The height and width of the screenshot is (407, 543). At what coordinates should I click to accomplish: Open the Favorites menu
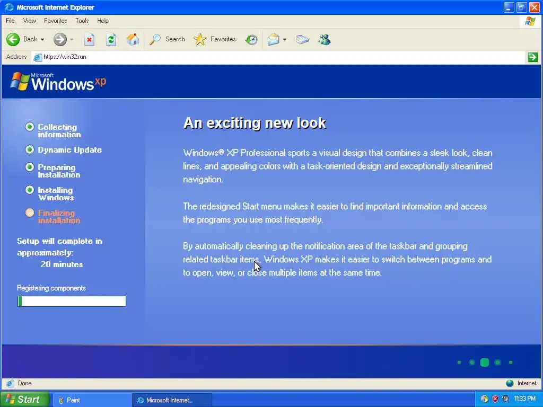[55, 21]
